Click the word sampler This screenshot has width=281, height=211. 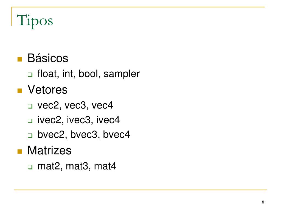[x=122, y=74]
